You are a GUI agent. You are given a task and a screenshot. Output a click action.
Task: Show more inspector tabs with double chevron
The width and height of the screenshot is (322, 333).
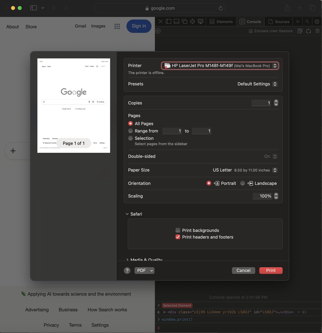[x=298, y=21]
